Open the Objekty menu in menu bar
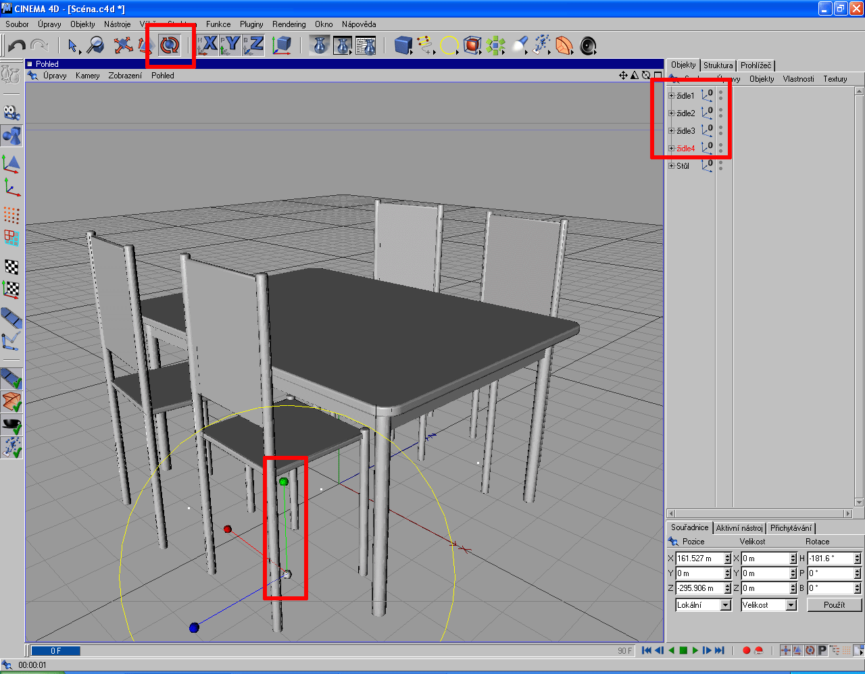 (82, 24)
